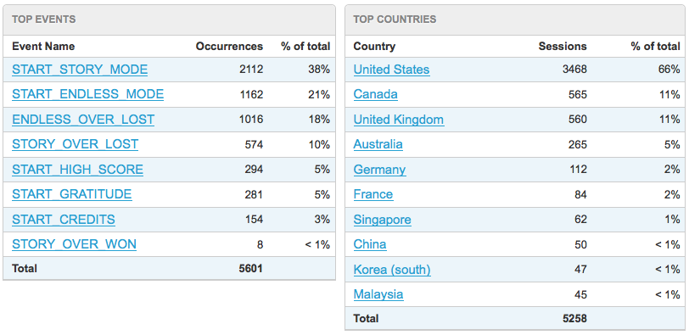Click the 10% value in events table
The height and width of the screenshot is (335, 689).
pyautogui.click(x=319, y=144)
